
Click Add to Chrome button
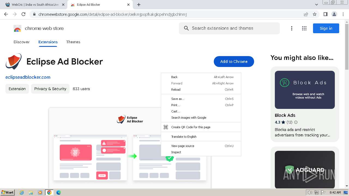tap(234, 62)
